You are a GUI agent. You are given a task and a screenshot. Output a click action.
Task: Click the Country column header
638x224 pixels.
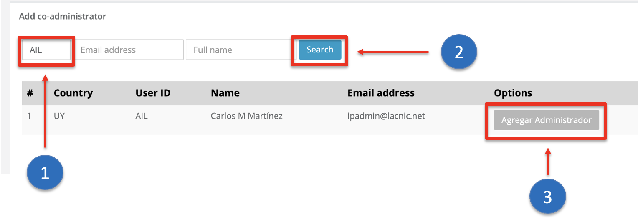(73, 93)
